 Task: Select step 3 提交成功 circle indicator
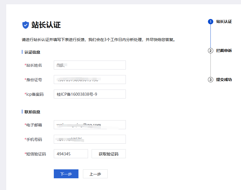(x=210, y=80)
